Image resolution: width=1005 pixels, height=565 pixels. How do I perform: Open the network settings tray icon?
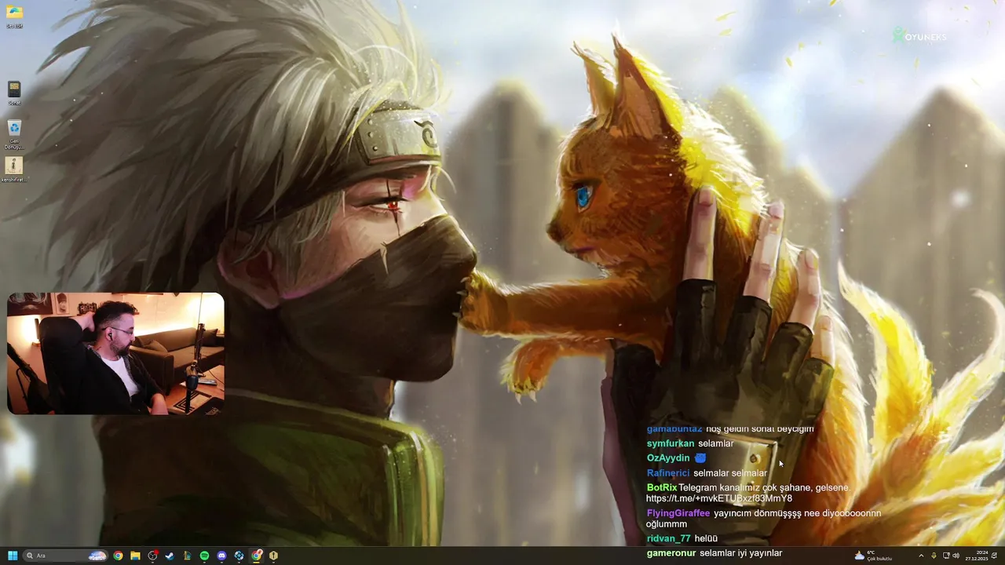(x=946, y=556)
